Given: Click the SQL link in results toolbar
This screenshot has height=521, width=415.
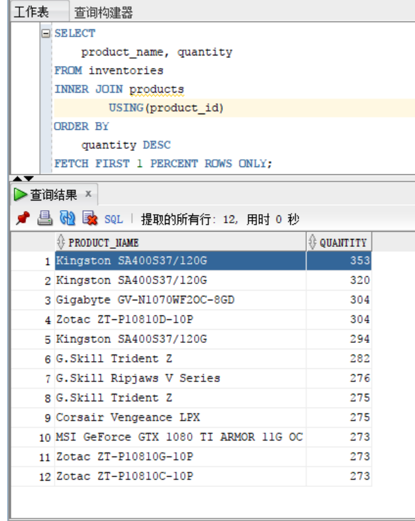Looking at the screenshot, I should coord(114,219).
